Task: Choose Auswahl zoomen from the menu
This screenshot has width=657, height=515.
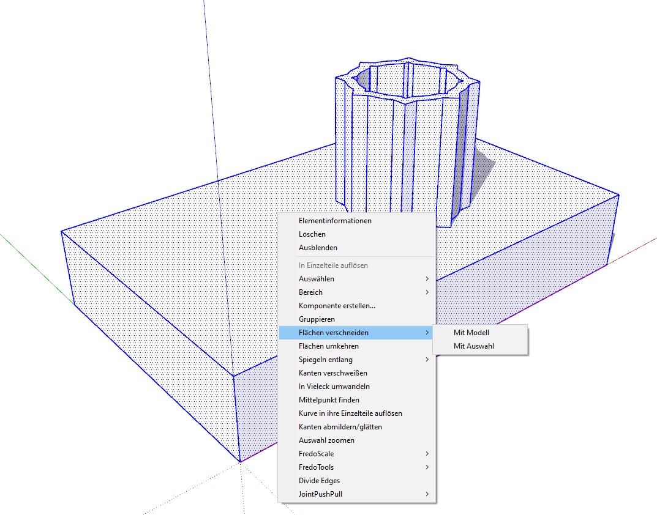Action: coord(326,440)
